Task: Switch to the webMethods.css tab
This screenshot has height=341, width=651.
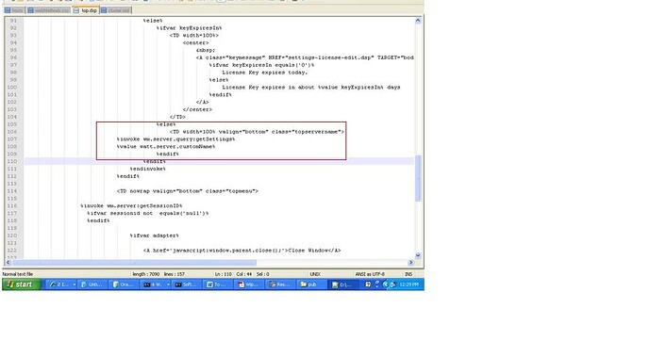Action: point(49,10)
